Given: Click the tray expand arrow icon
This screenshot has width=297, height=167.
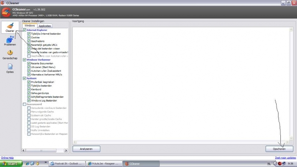Looking at the screenshot, I should (275, 164).
